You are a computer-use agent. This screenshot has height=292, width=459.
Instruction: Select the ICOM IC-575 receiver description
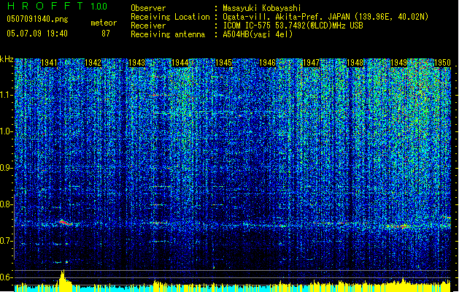(x=293, y=26)
